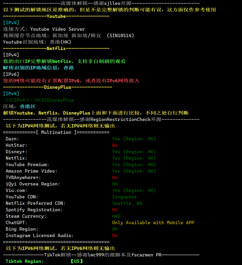Click the NF所识别的IP地域信息 line

[x=39, y=68]
